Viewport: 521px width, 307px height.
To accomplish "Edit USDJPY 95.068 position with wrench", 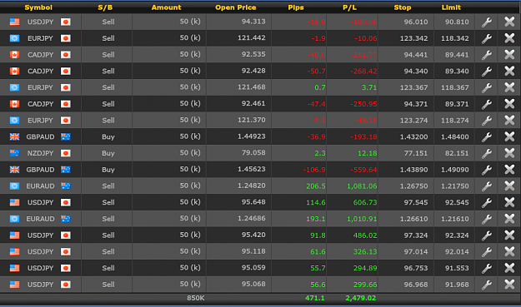I will click(487, 285).
